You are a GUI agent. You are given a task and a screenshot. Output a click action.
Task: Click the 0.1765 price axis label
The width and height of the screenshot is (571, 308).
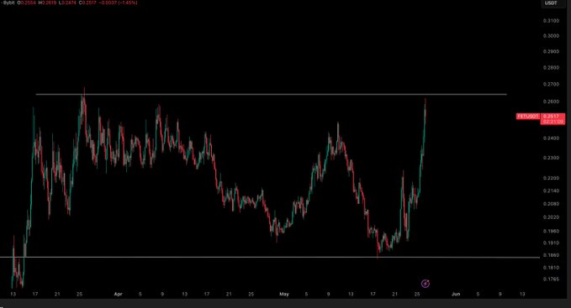[551, 279]
